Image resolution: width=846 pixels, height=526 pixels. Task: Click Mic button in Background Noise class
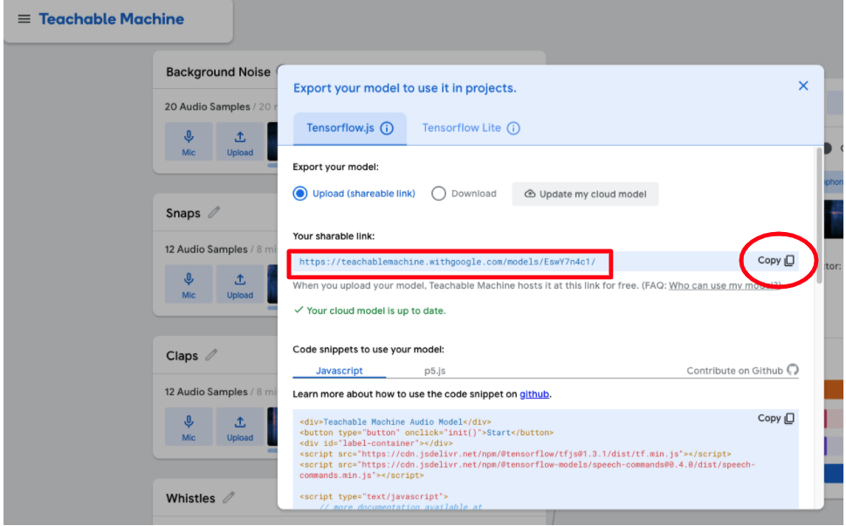pyautogui.click(x=189, y=141)
